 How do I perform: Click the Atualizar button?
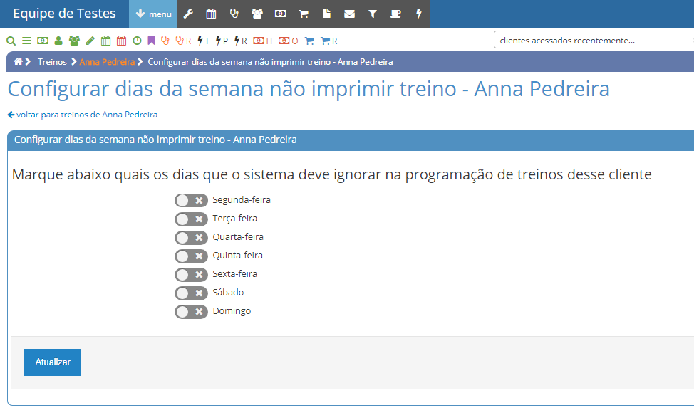[53, 362]
